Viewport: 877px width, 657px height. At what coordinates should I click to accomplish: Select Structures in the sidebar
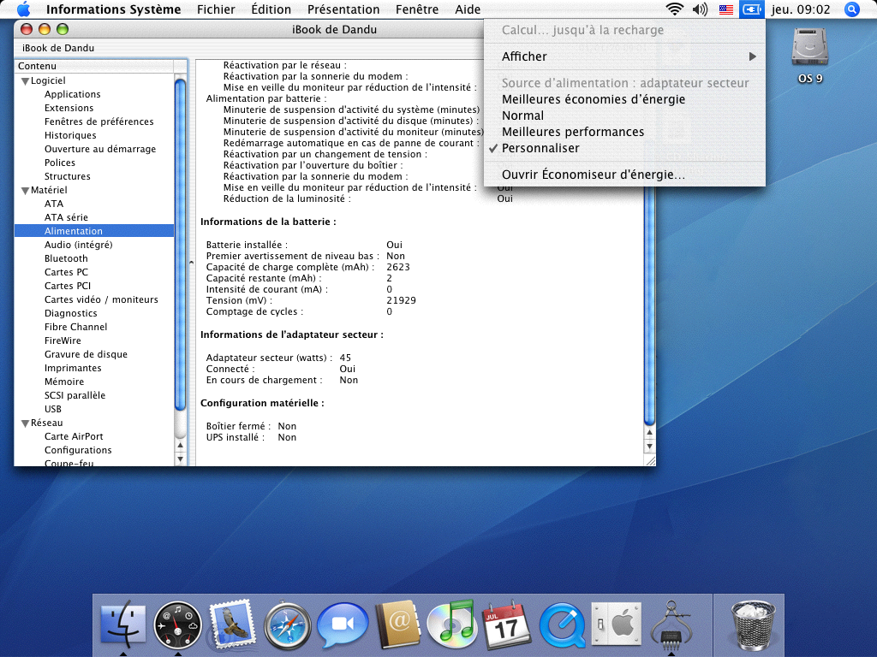coord(67,176)
